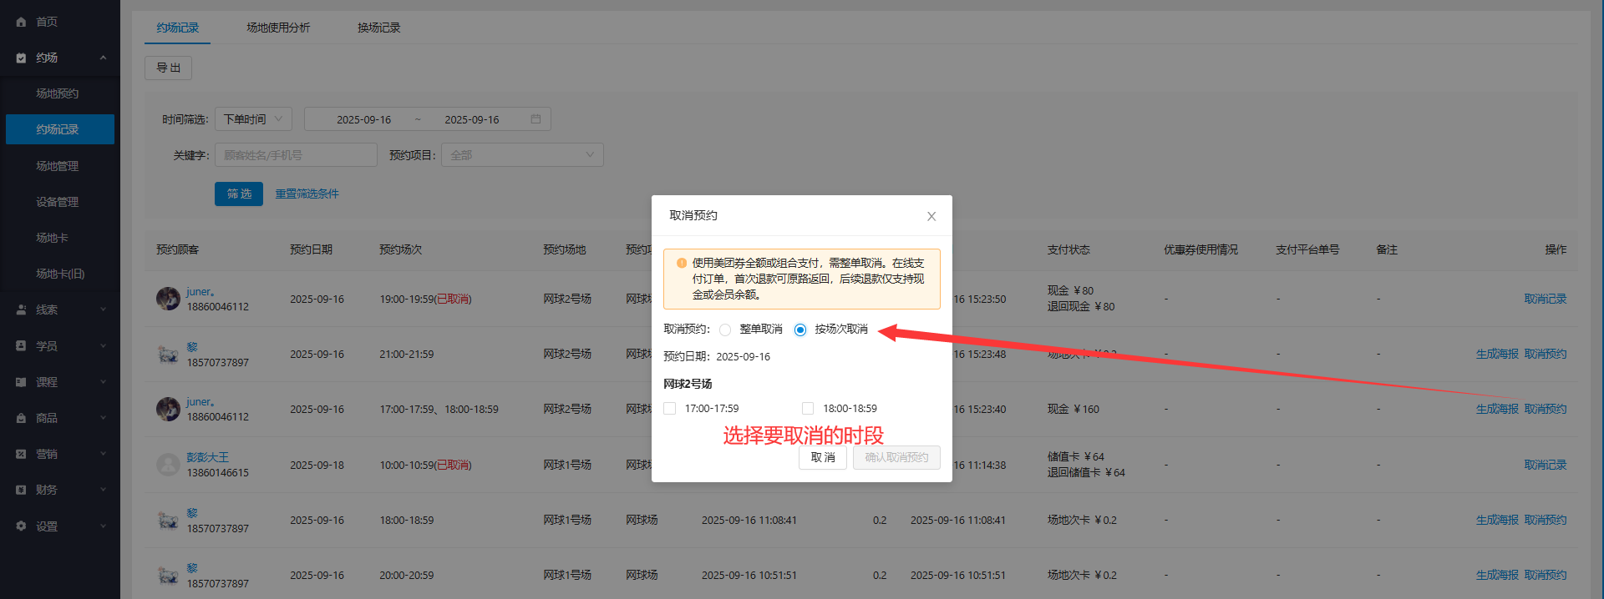Click start date 2025-09-16 field

pyautogui.click(x=363, y=119)
